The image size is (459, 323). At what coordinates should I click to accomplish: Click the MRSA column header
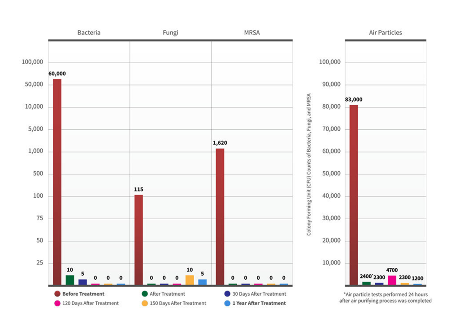[252, 33]
